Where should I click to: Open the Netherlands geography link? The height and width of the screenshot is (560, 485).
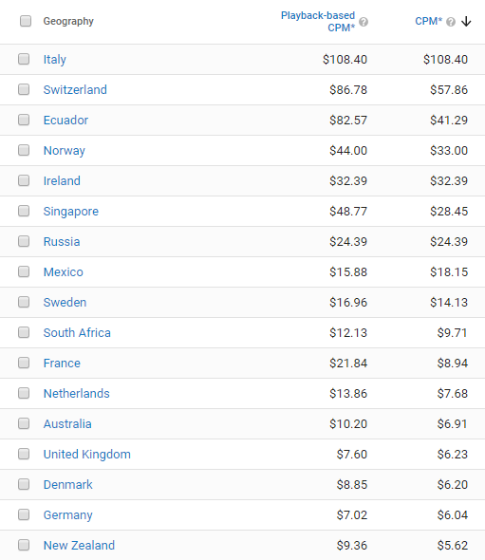pos(77,394)
